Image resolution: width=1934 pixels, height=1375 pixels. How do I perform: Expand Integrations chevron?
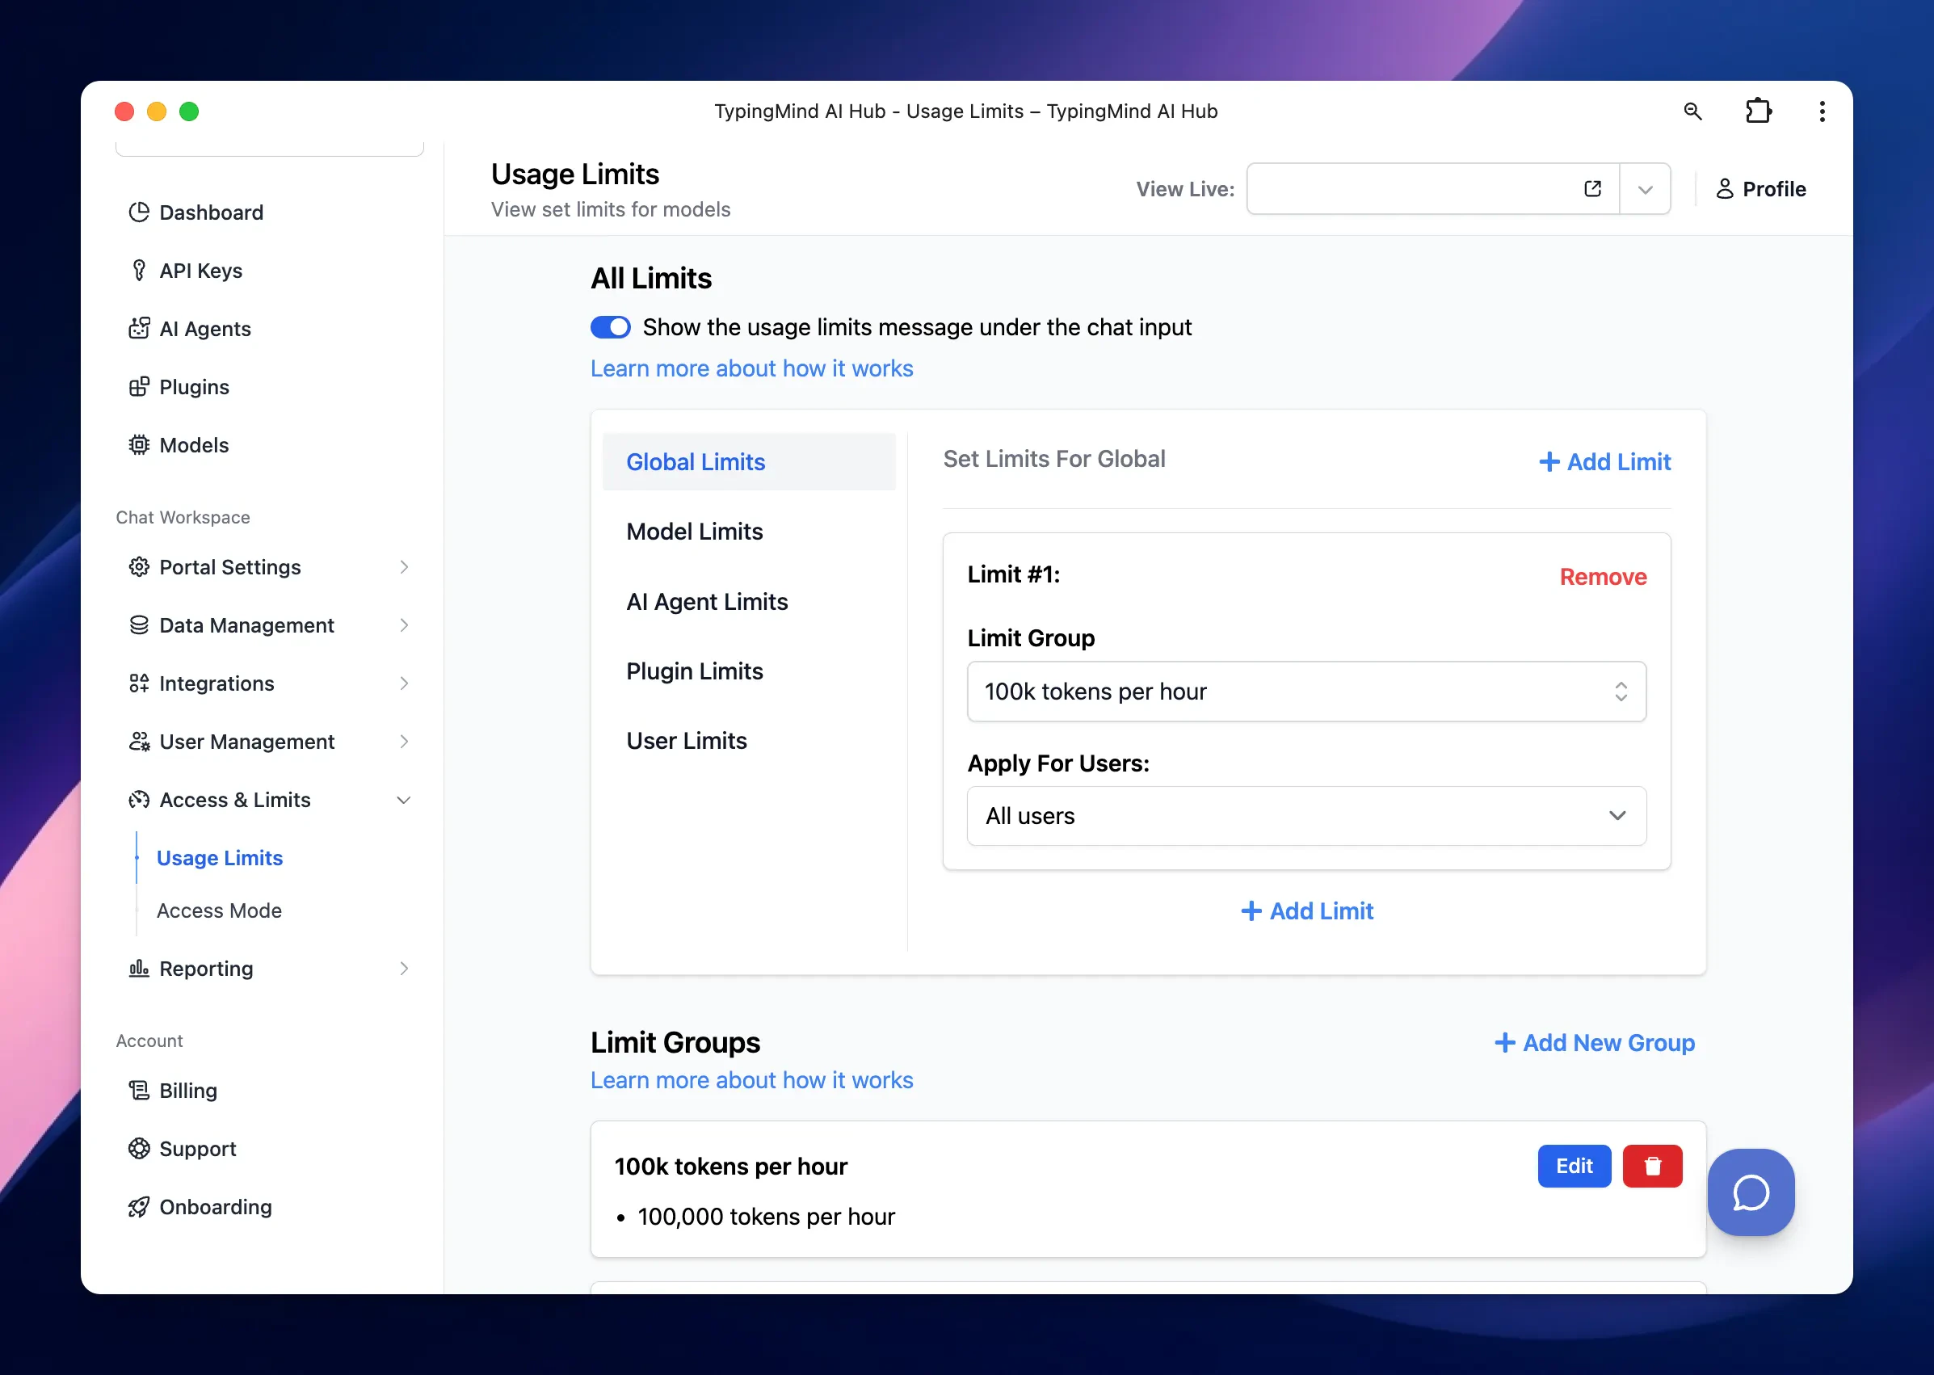tap(404, 684)
